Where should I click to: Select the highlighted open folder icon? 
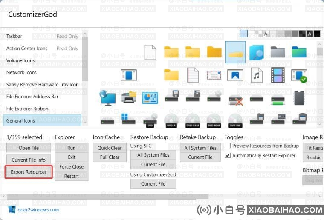point(235,52)
